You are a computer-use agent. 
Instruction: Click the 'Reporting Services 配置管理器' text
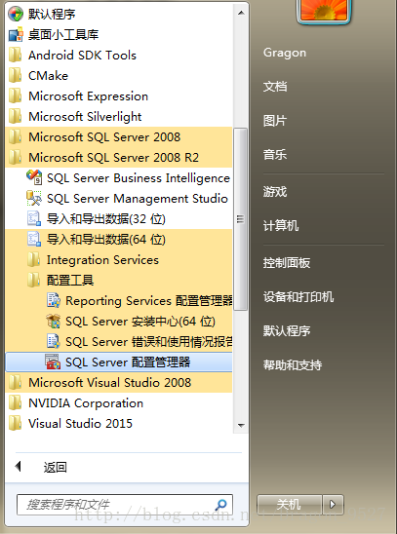tap(149, 301)
